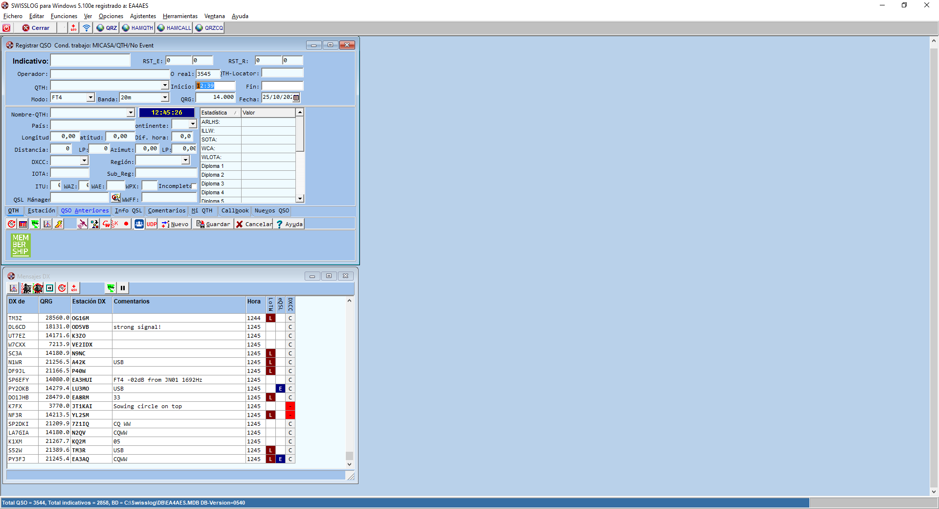
Task: Switch to the Info QSL tab
Action: (128, 211)
